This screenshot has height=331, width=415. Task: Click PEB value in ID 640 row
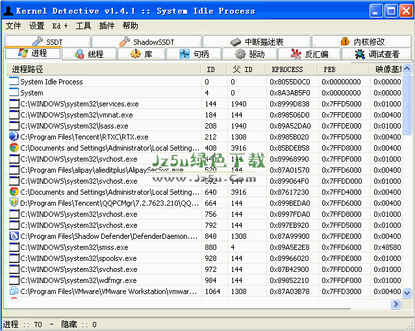(342, 192)
